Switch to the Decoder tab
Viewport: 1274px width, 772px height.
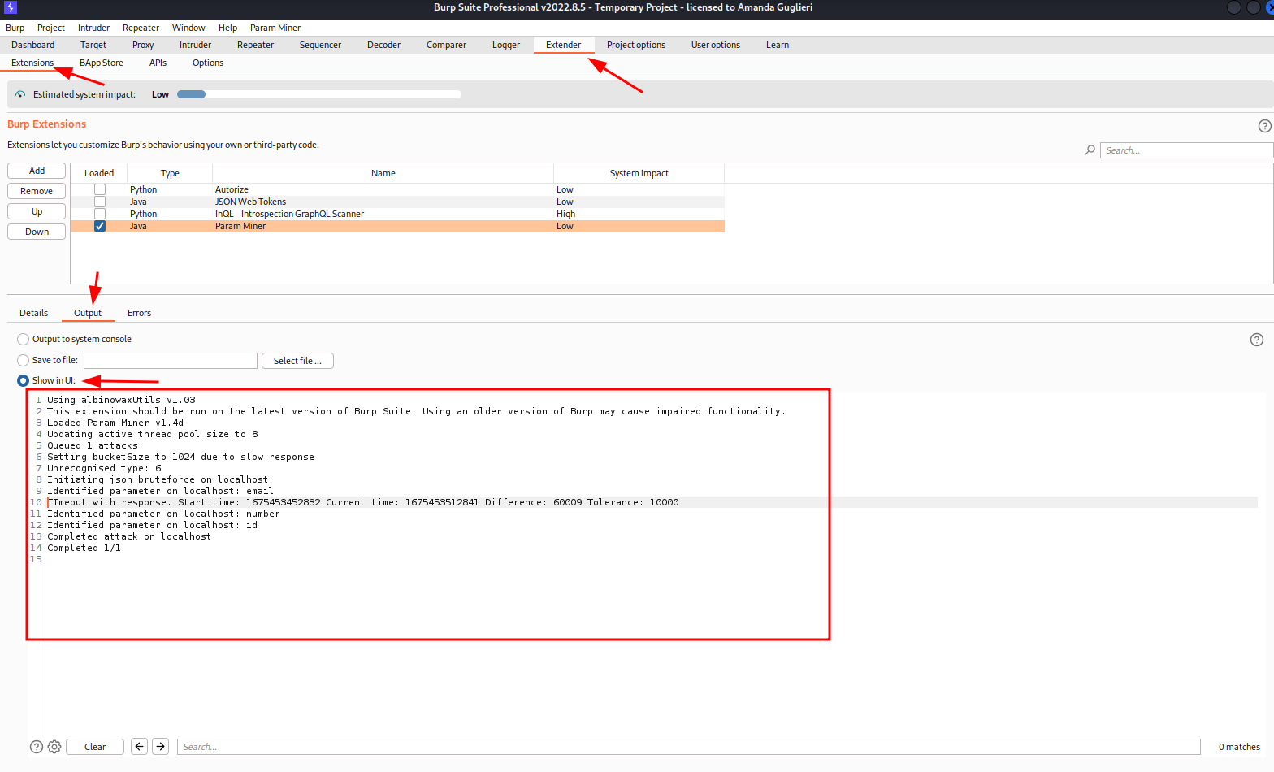pyautogui.click(x=383, y=45)
